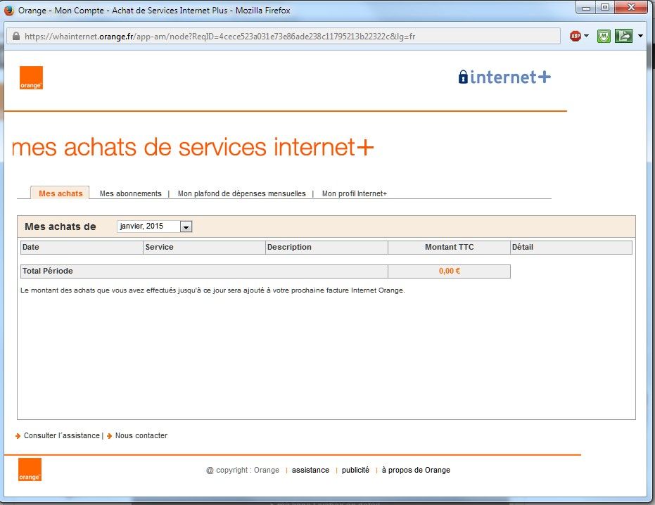The image size is (655, 505).
Task: Click the green export add-on icon
Action: pyautogui.click(x=623, y=35)
